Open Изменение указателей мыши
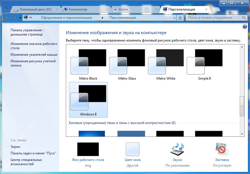Screen dimensions: 250x174 (x=34, y=55)
